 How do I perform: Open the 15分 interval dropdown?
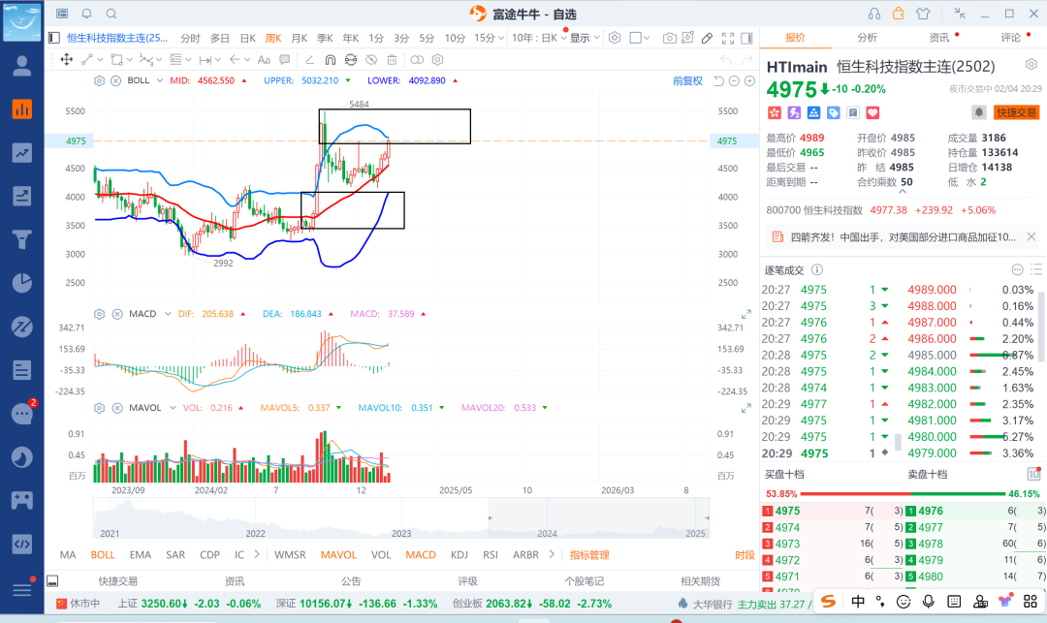pyautogui.click(x=489, y=38)
